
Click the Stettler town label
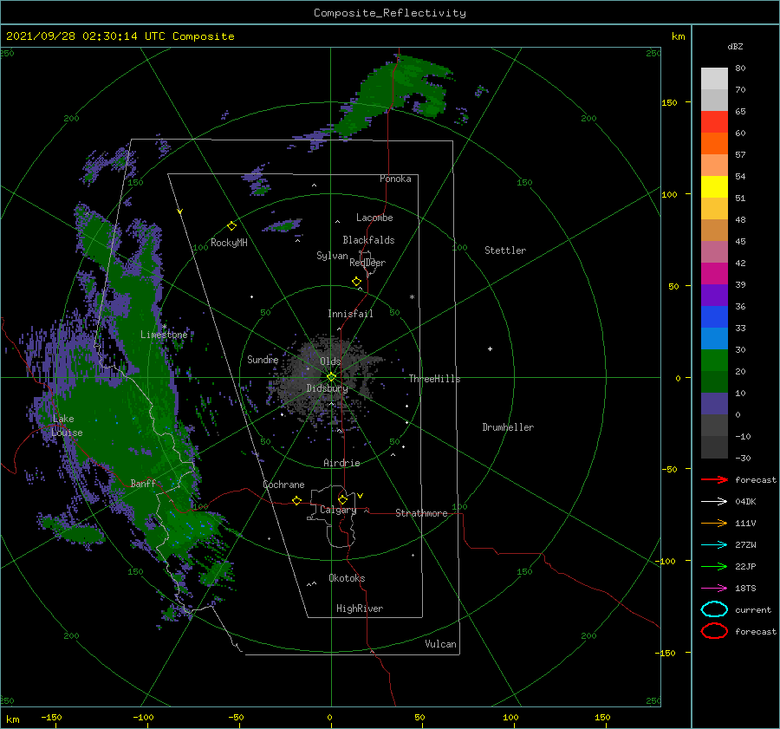tap(505, 251)
